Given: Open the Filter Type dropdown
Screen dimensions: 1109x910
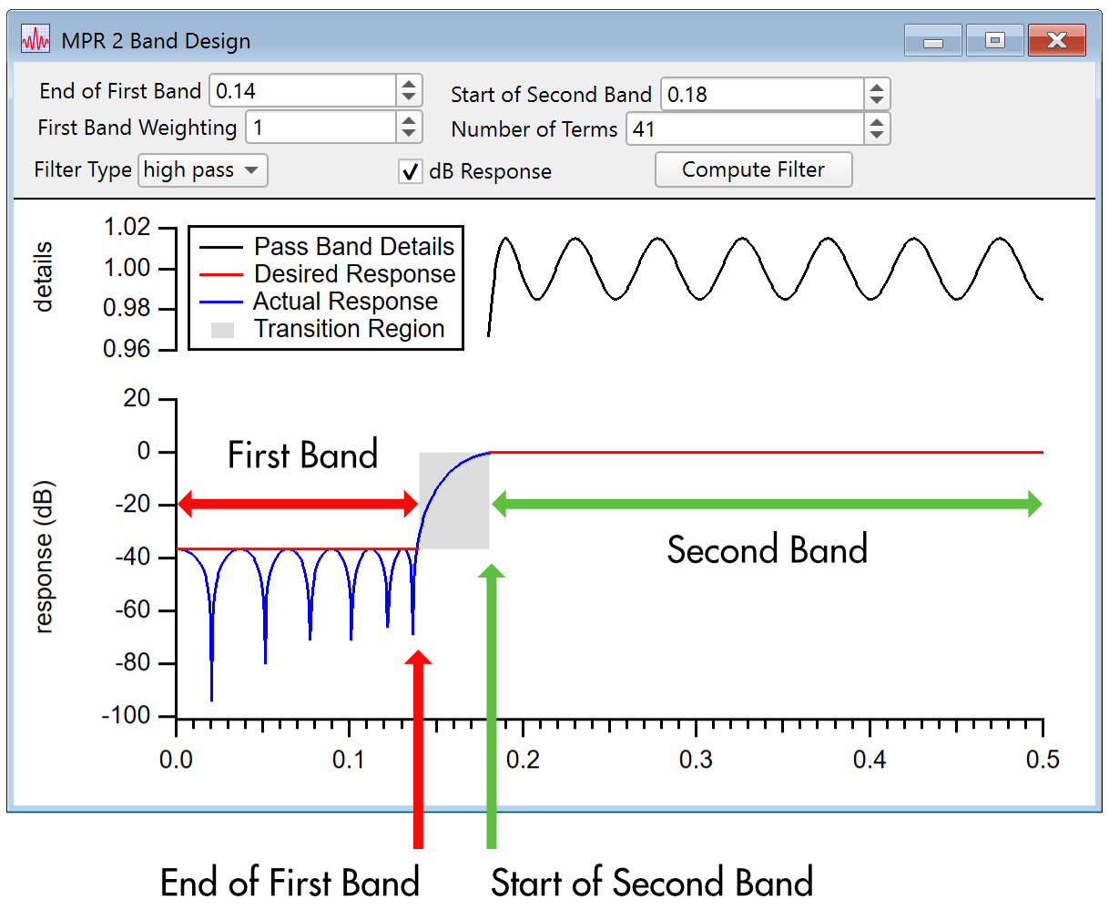Looking at the screenshot, I should [x=202, y=170].
